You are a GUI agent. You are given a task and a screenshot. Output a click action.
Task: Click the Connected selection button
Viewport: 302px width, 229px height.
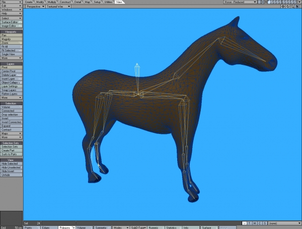click(11, 111)
